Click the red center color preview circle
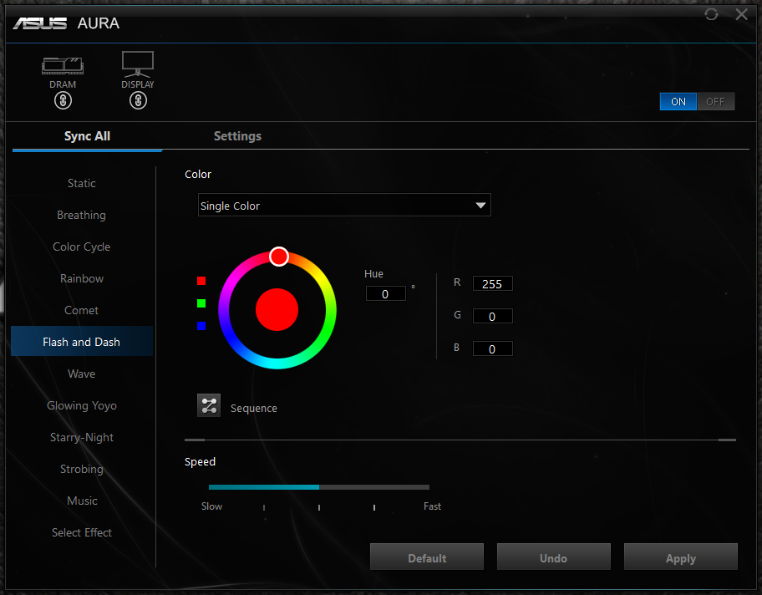The image size is (762, 595). tap(277, 310)
